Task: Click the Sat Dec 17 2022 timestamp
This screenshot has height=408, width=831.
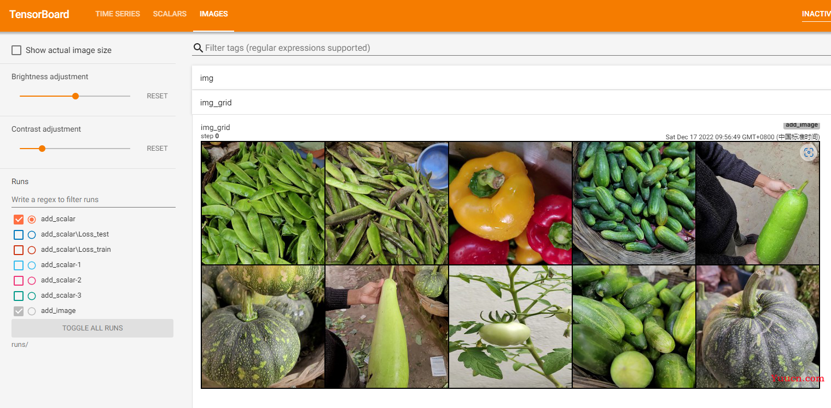Action: (742, 137)
